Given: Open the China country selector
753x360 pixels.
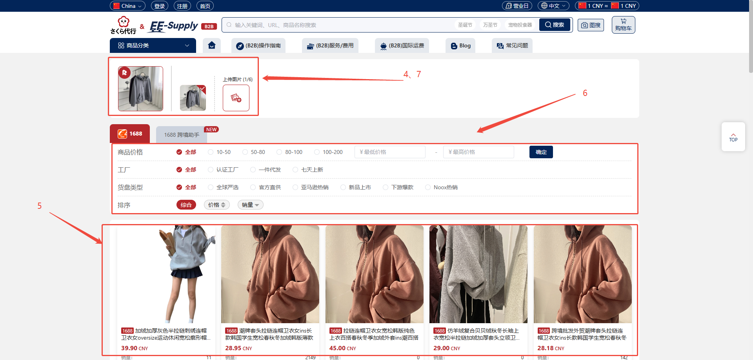Looking at the screenshot, I should [x=127, y=6].
